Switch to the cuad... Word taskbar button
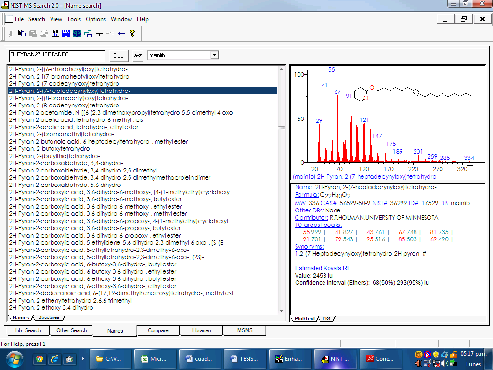 click(x=199, y=358)
